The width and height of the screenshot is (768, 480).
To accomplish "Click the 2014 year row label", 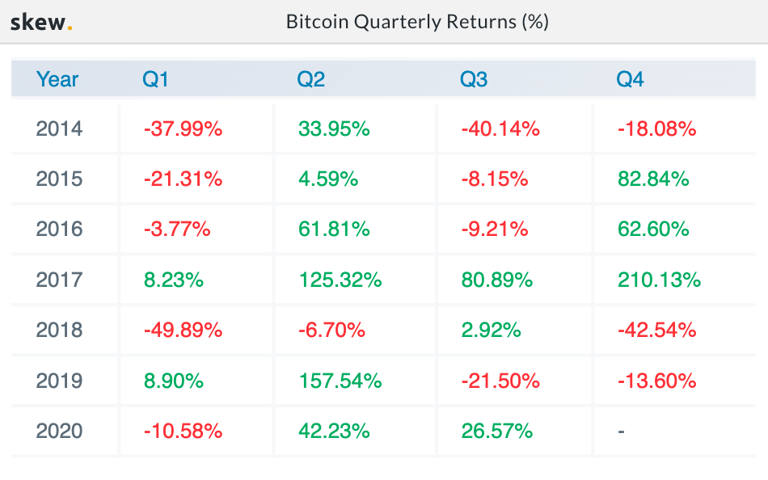I will pyautogui.click(x=59, y=128).
